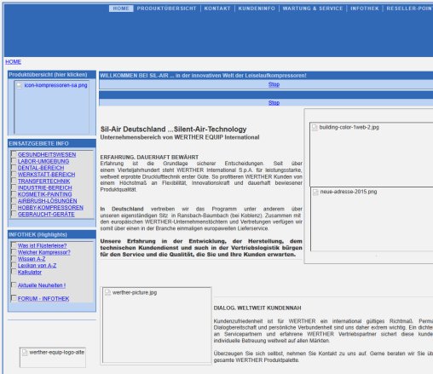Open the 'FORUM - INFOTHEK' link
Image resolution: width=433 pixels, height=374 pixels.
(43, 299)
